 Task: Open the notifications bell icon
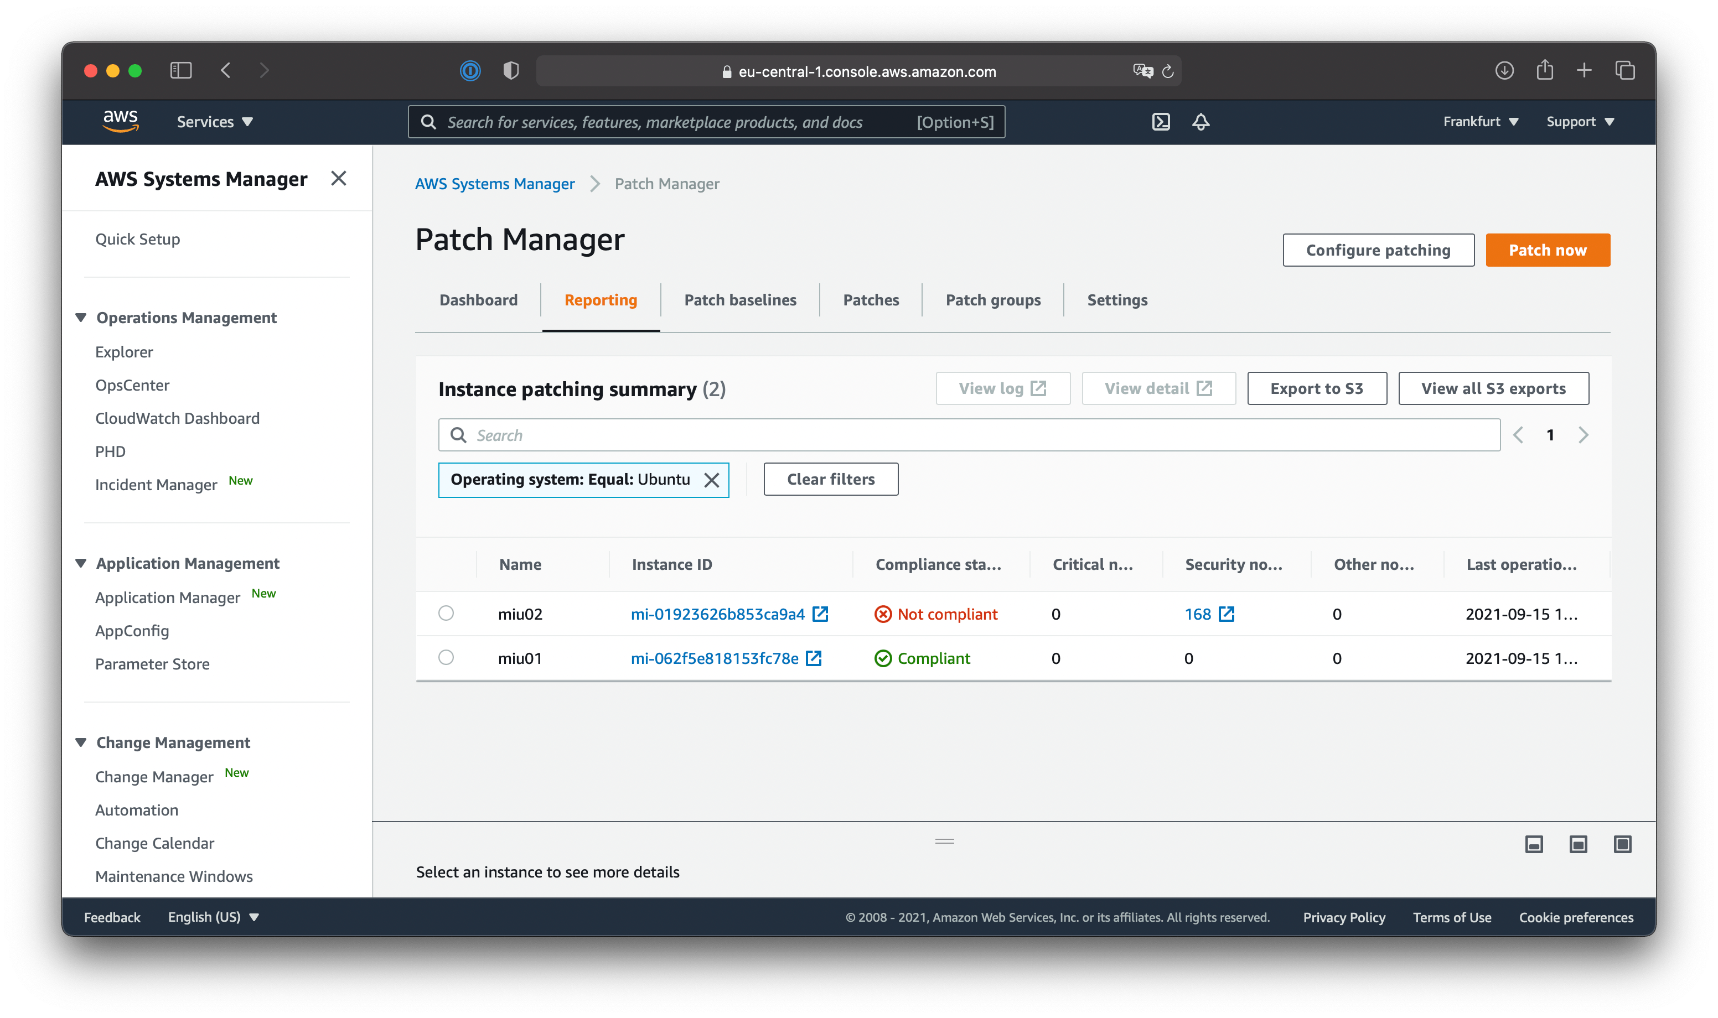[1200, 121]
